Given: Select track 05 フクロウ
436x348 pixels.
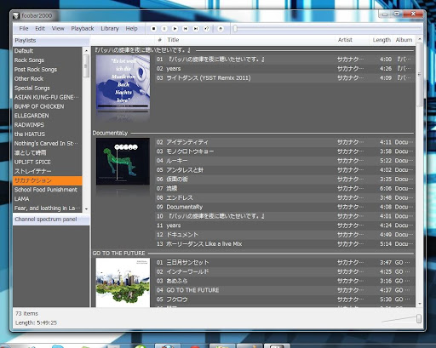Looking at the screenshot, I should [x=284, y=300].
